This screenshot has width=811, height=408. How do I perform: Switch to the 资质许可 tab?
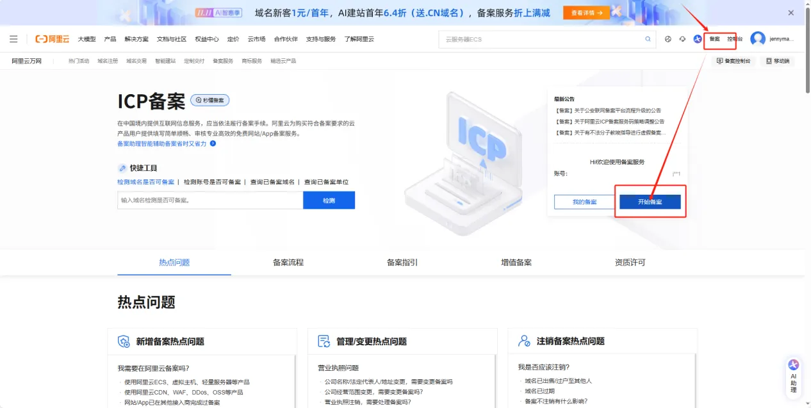click(630, 263)
